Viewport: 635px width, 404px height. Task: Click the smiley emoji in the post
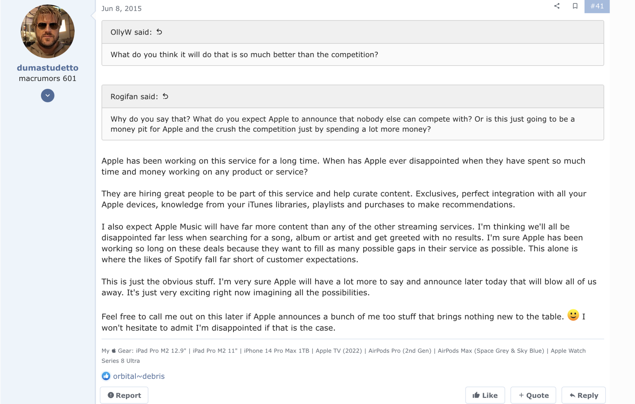573,315
